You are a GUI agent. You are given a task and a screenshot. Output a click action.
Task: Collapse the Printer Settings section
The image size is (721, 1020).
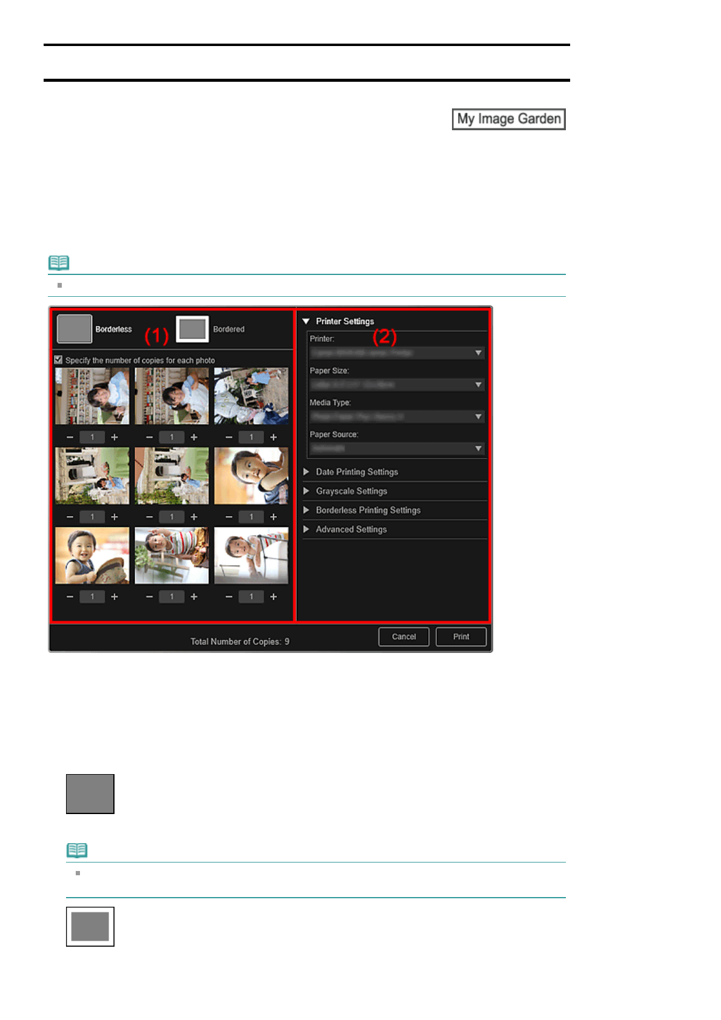coord(307,322)
